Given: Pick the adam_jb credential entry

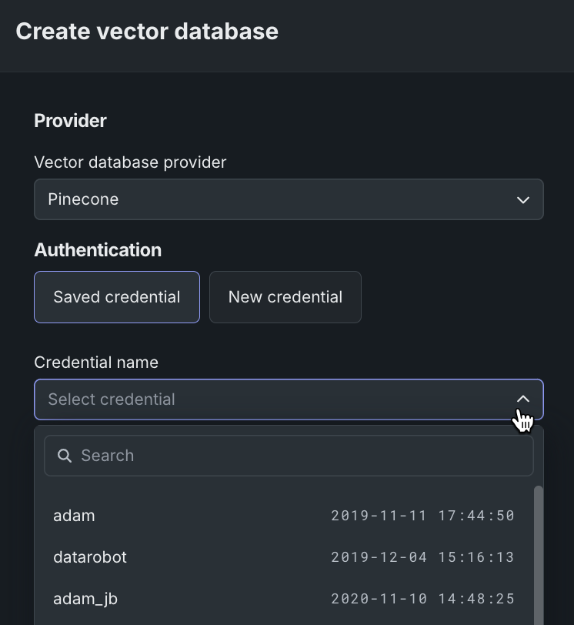Looking at the screenshot, I should [x=85, y=599].
